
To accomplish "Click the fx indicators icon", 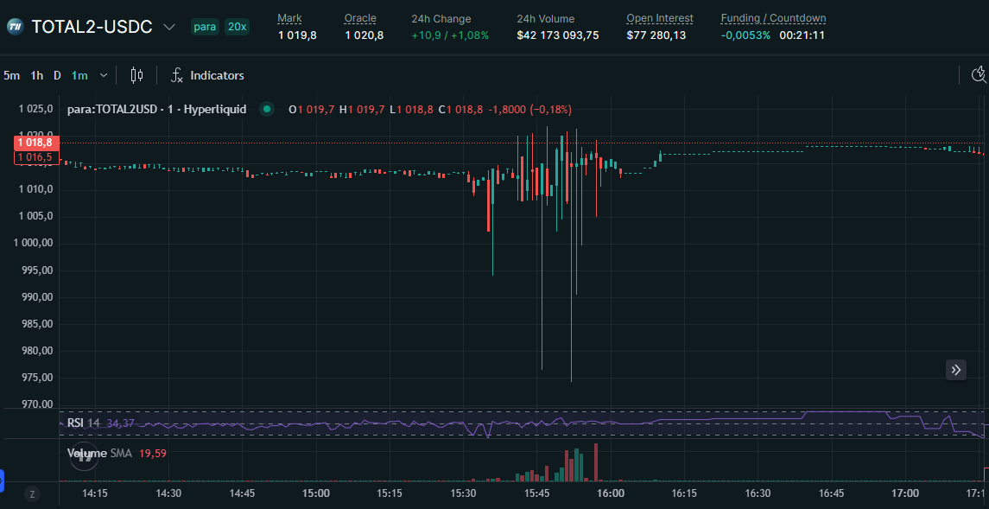I will (177, 76).
